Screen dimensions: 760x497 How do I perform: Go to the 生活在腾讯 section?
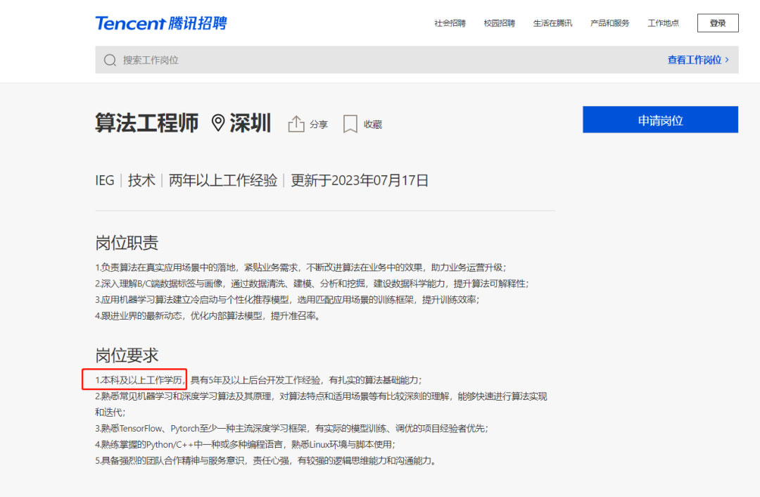552,23
